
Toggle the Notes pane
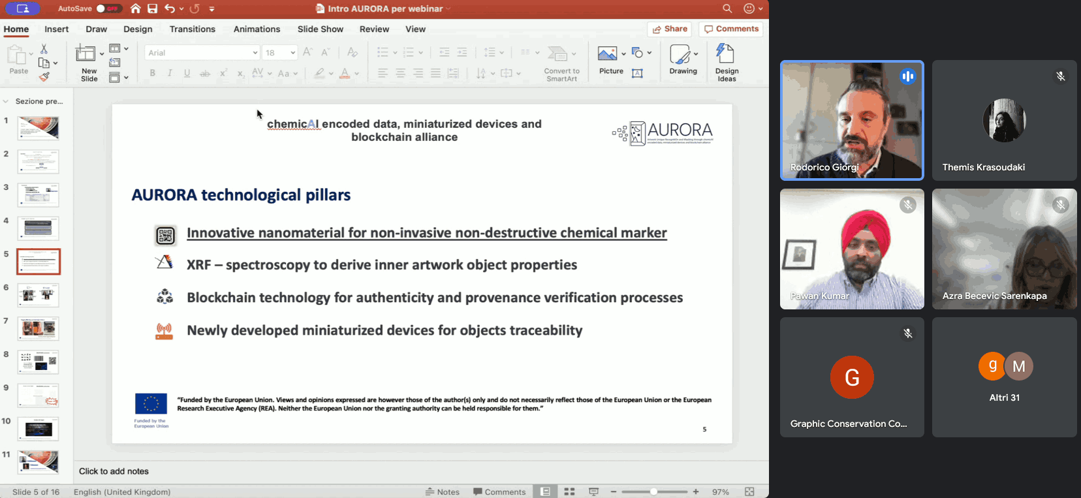point(443,491)
